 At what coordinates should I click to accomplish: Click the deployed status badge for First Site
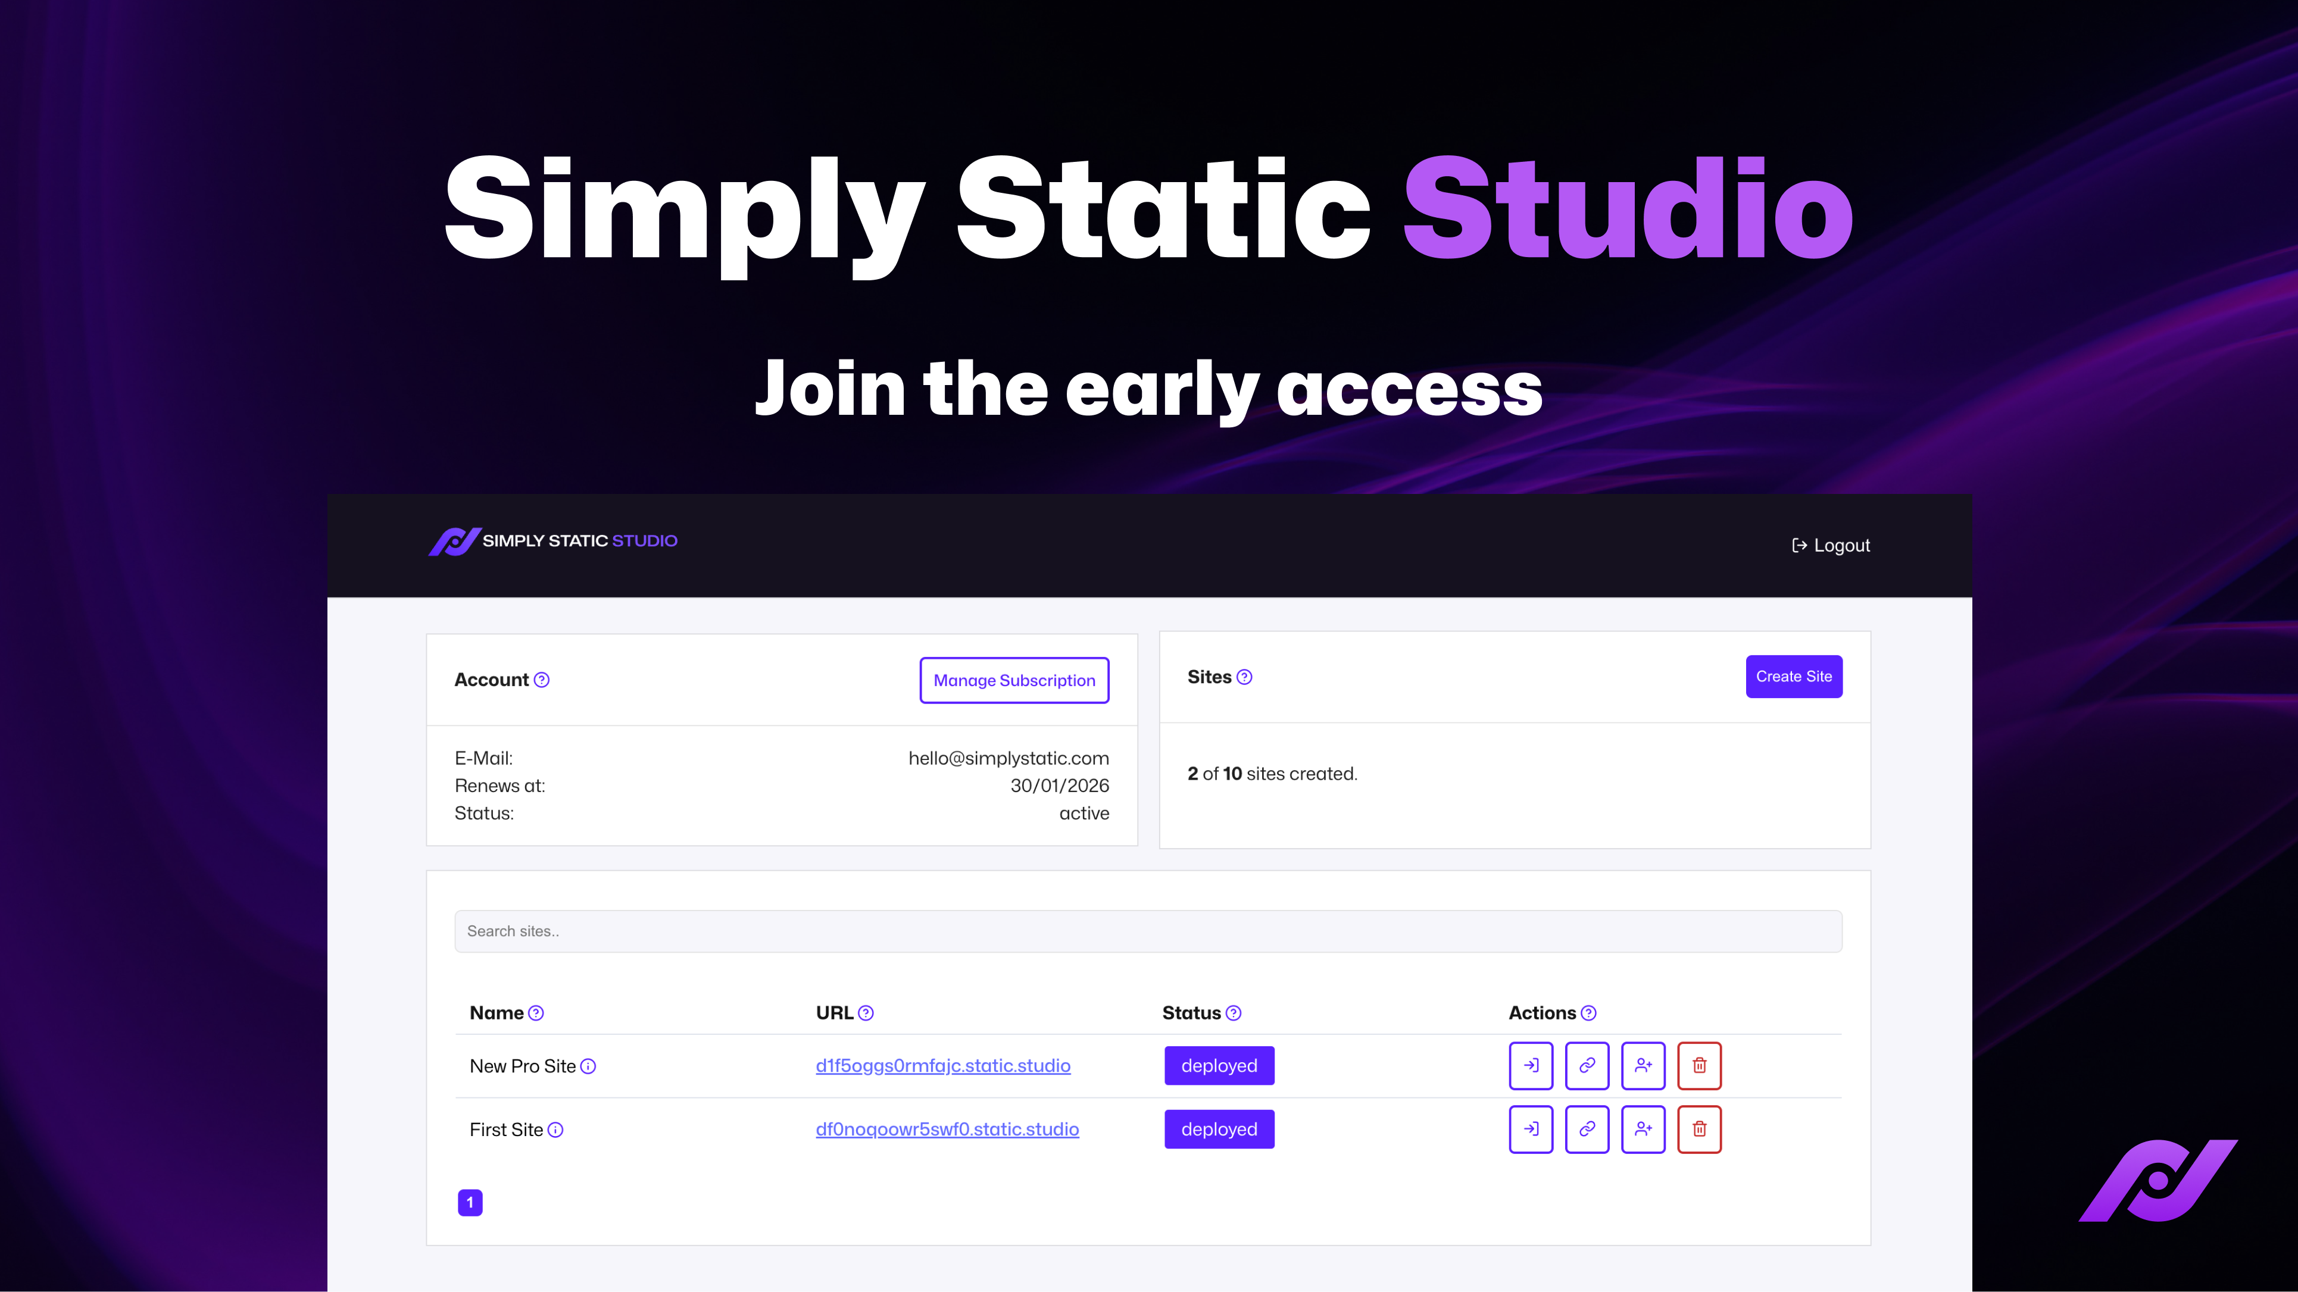[x=1219, y=1128]
